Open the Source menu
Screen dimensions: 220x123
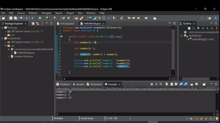point(21,13)
